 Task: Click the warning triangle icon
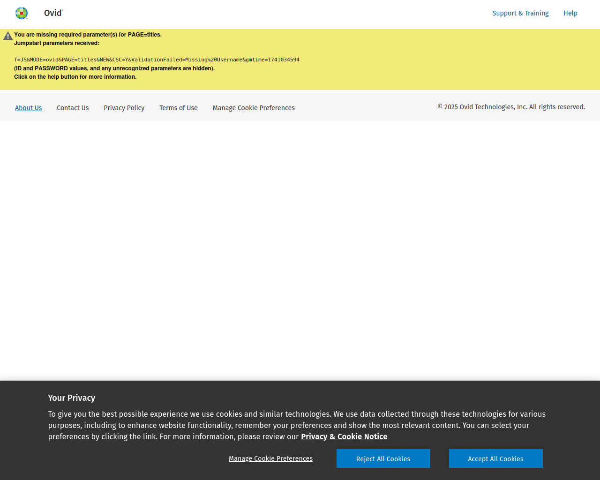click(x=8, y=36)
